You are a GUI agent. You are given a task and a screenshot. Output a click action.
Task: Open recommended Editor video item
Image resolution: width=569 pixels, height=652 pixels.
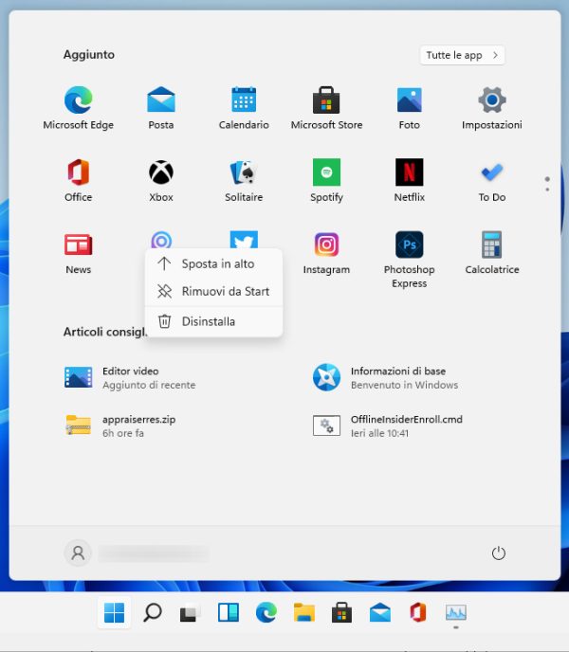[x=130, y=377]
